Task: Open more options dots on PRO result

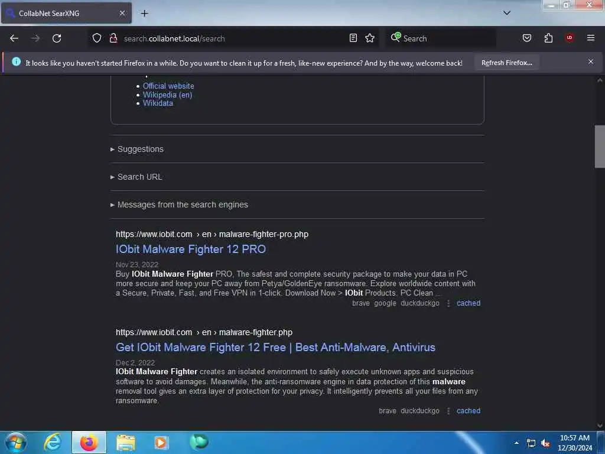Action: click(448, 303)
